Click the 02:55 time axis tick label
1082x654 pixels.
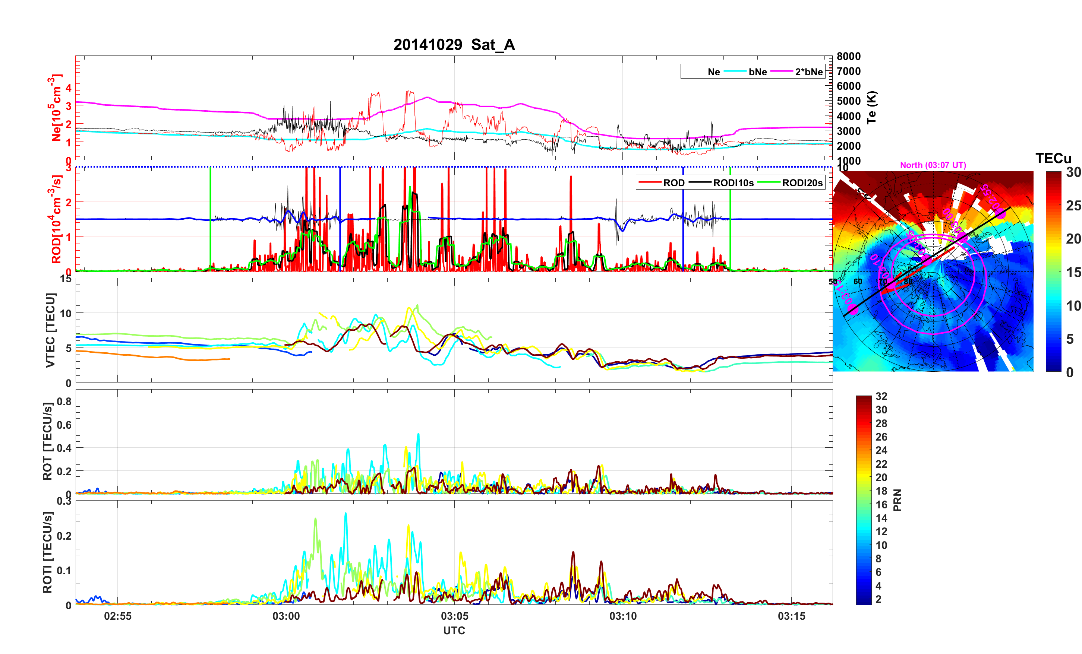click(118, 616)
